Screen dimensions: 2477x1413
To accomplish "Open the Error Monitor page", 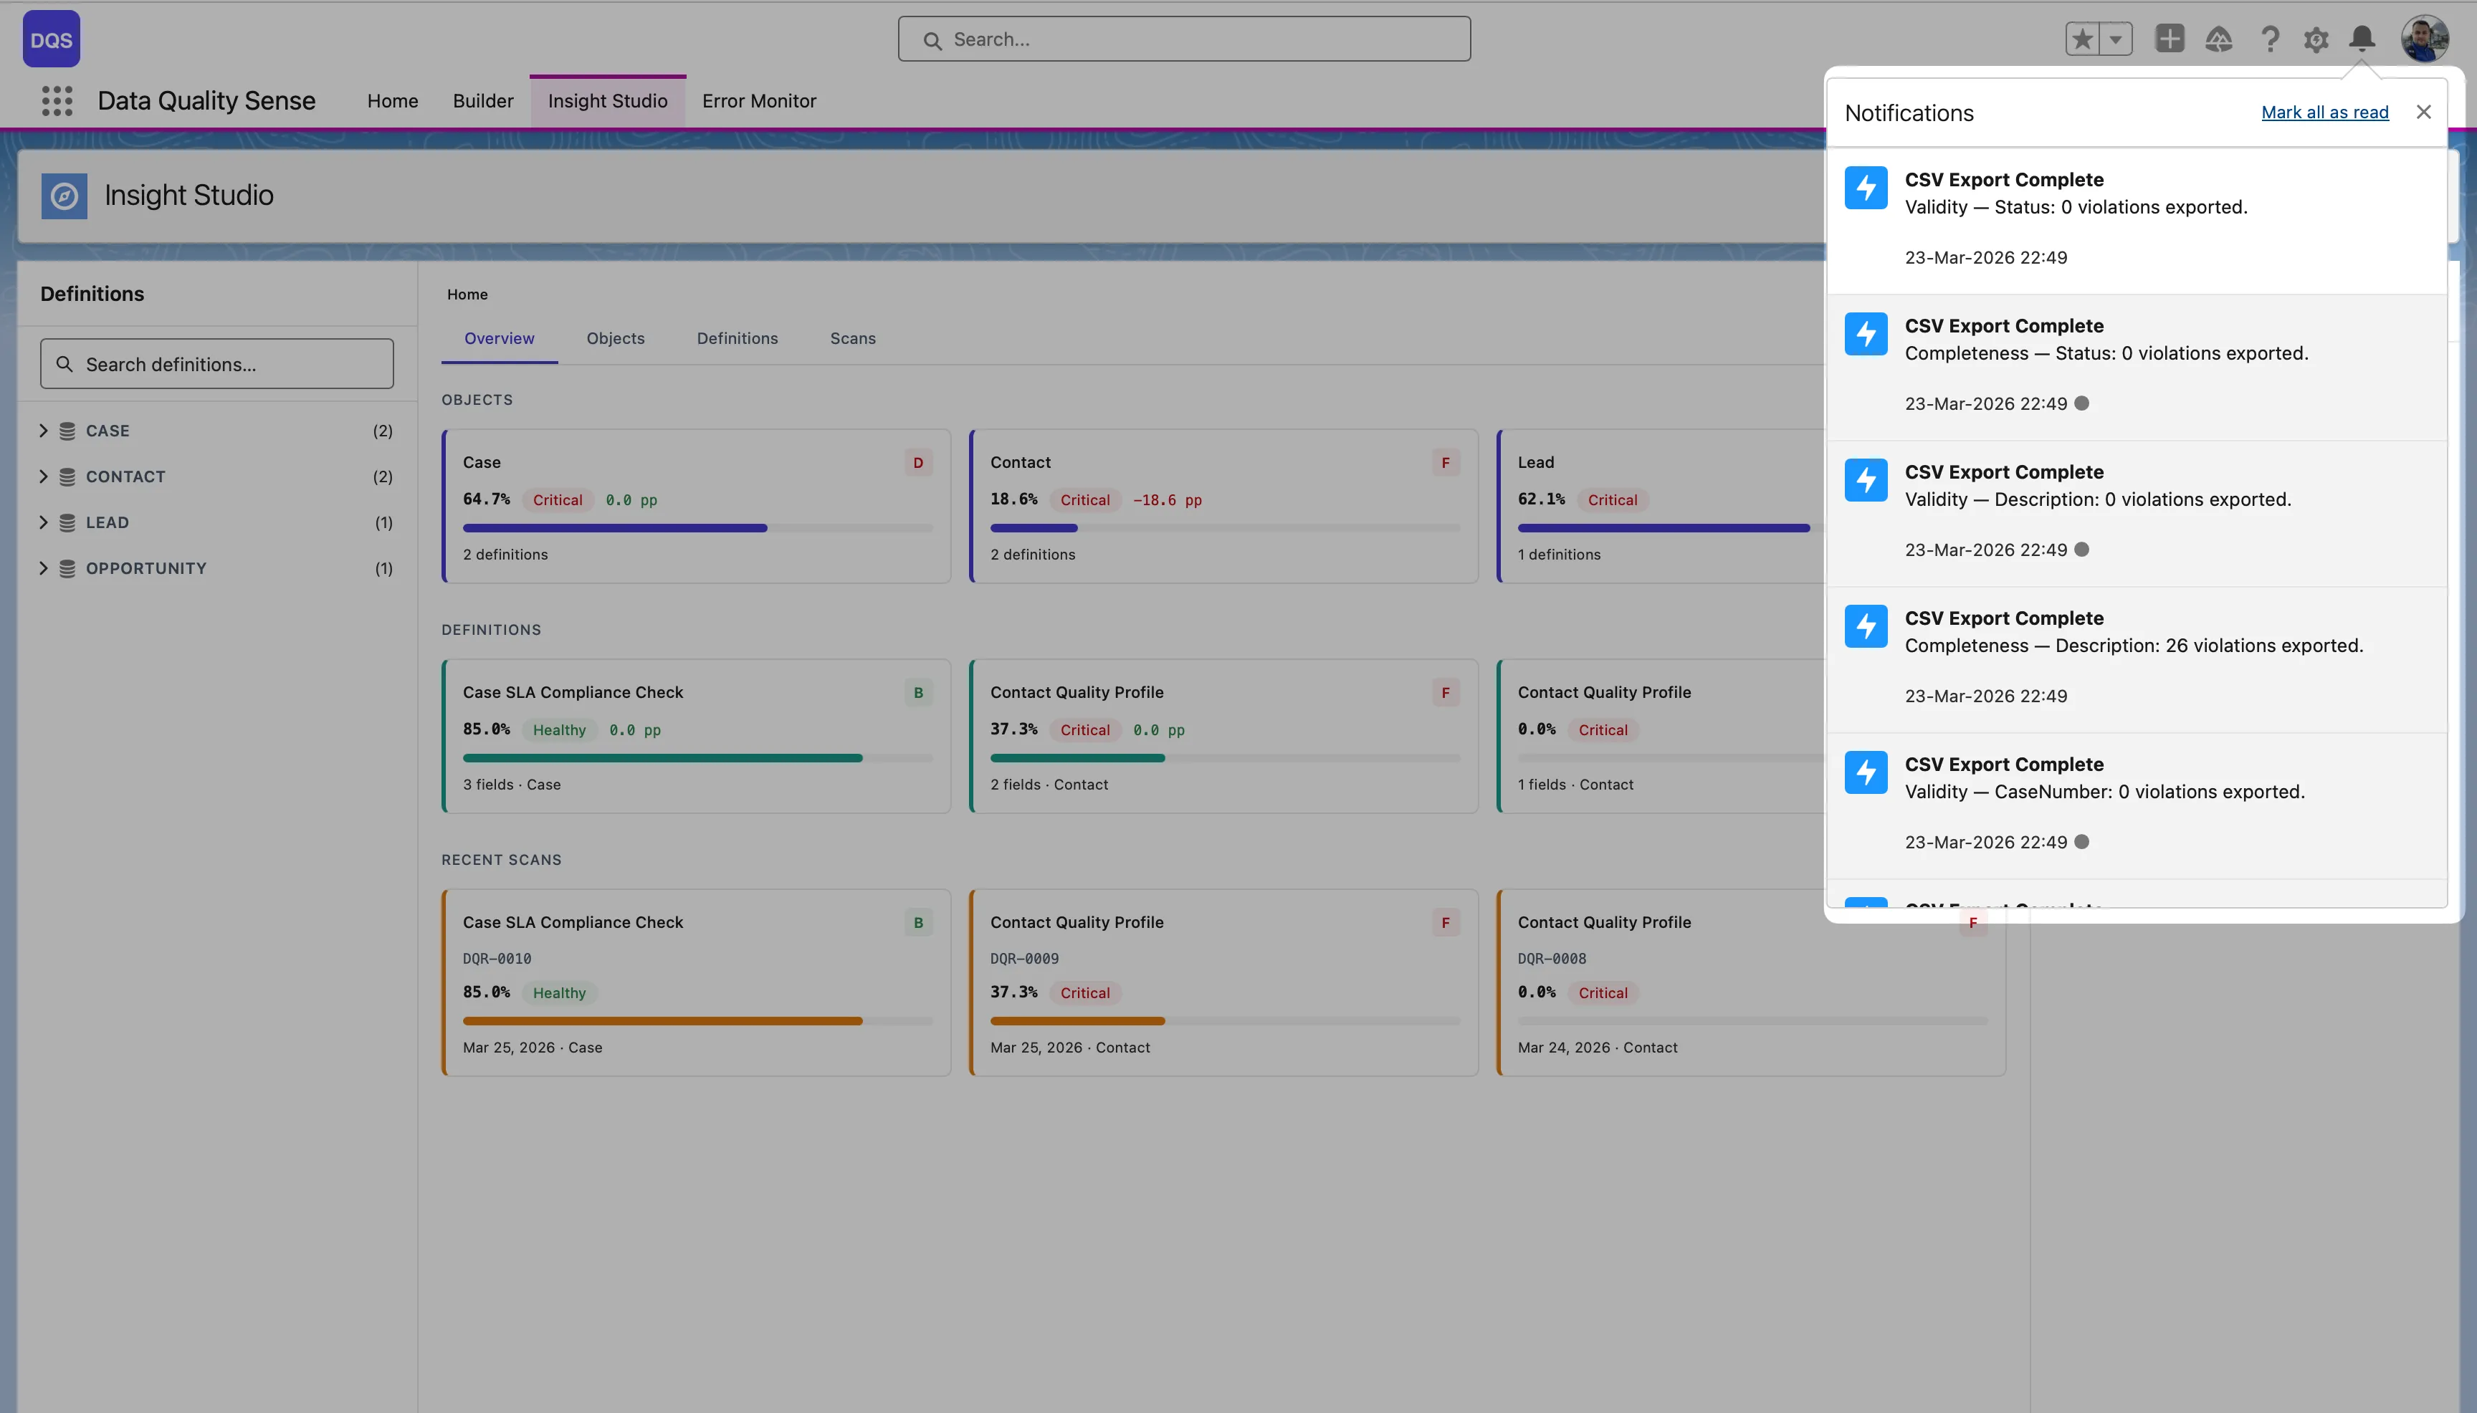I will [x=759, y=101].
